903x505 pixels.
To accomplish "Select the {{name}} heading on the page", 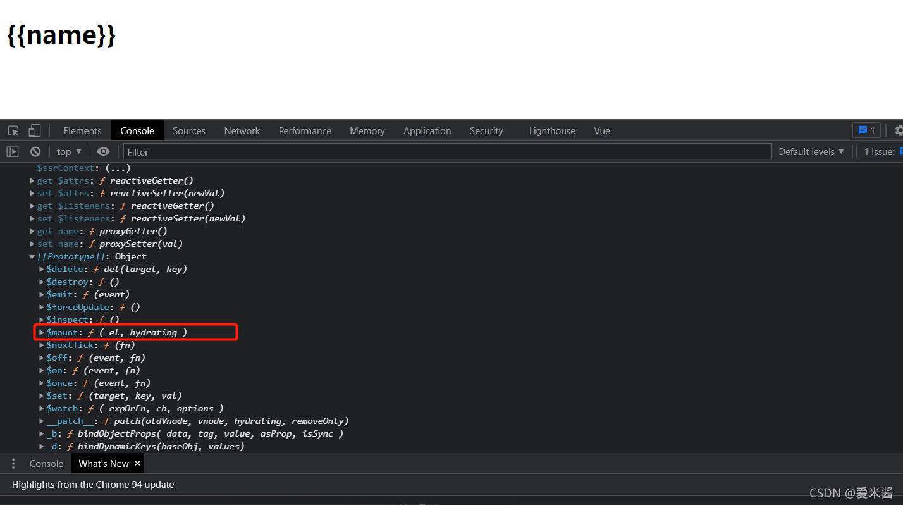I will tap(61, 35).
